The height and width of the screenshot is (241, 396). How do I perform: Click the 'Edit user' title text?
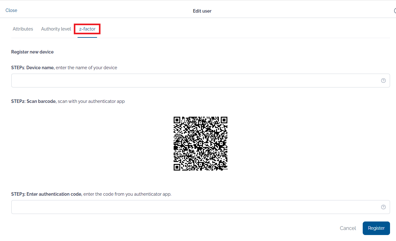(202, 11)
